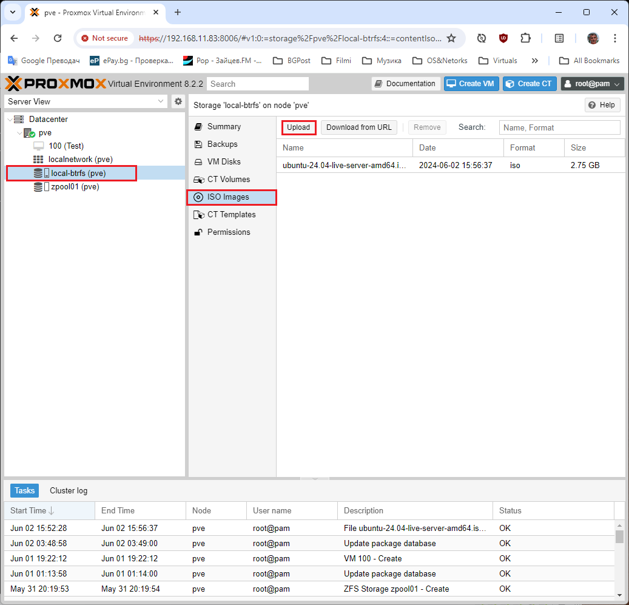
Task: Open the Backups section
Action: (x=232, y=144)
